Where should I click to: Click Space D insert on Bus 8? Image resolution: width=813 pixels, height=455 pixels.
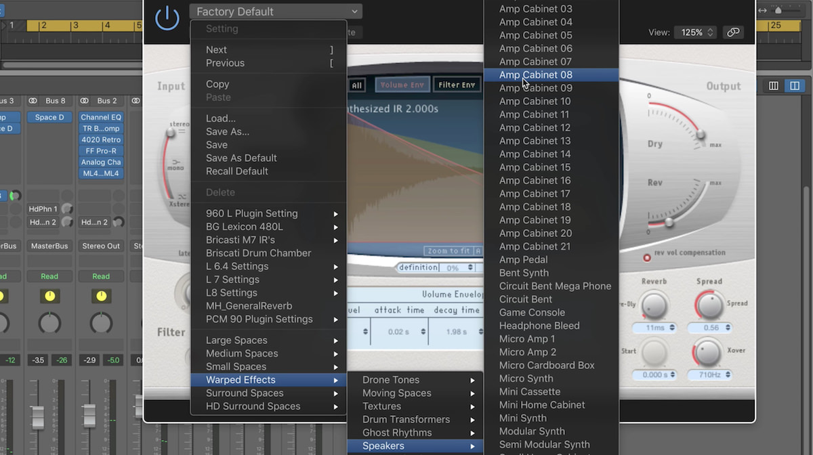[49, 117]
